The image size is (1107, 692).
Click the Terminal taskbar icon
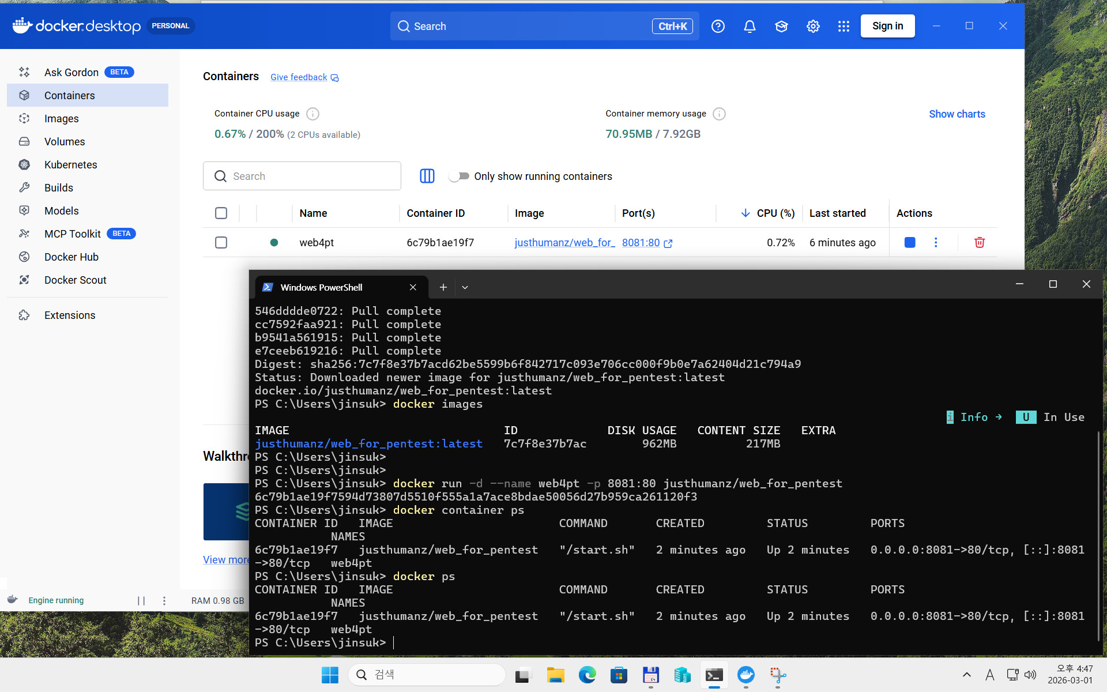point(714,675)
